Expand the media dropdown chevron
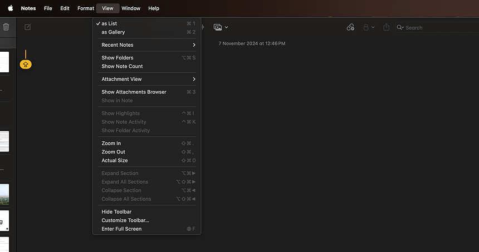479x252 pixels. [x=226, y=27]
